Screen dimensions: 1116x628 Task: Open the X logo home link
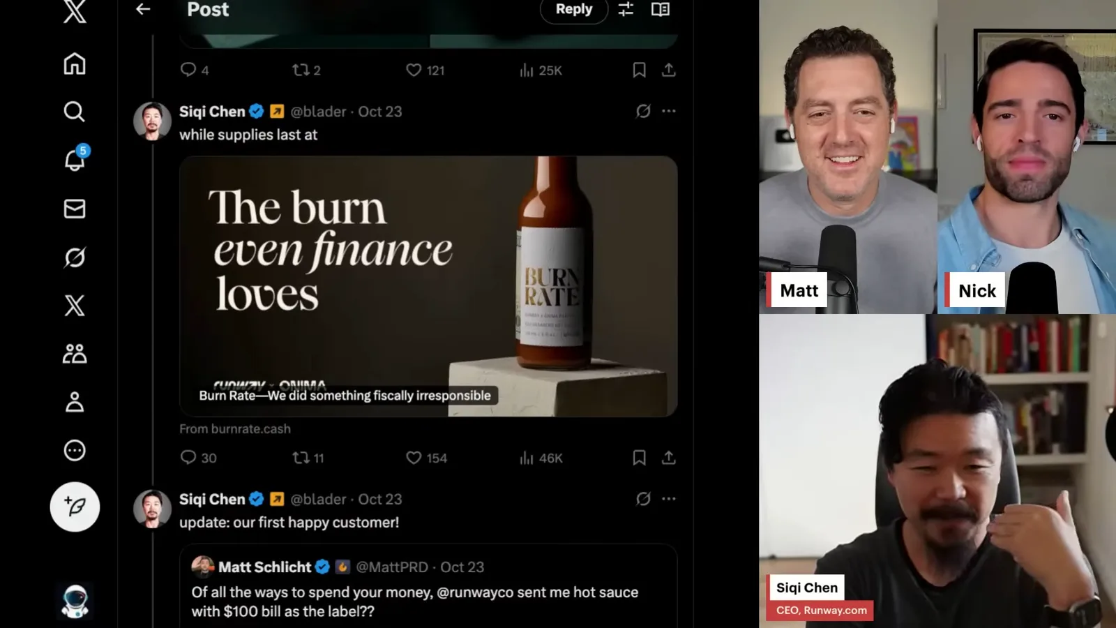click(x=75, y=12)
